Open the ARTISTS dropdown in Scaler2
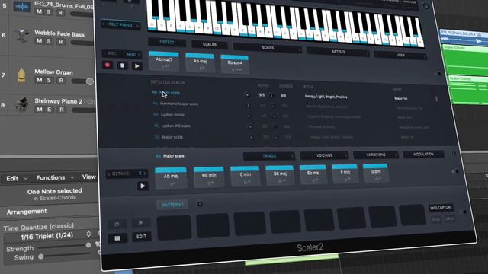This screenshot has height=274, width=488. tap(339, 52)
